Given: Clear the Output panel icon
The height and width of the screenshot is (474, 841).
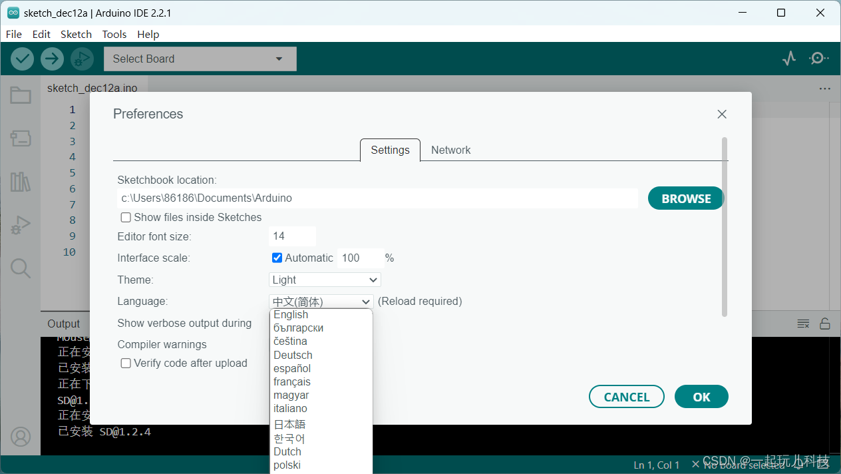Looking at the screenshot, I should coord(803,324).
